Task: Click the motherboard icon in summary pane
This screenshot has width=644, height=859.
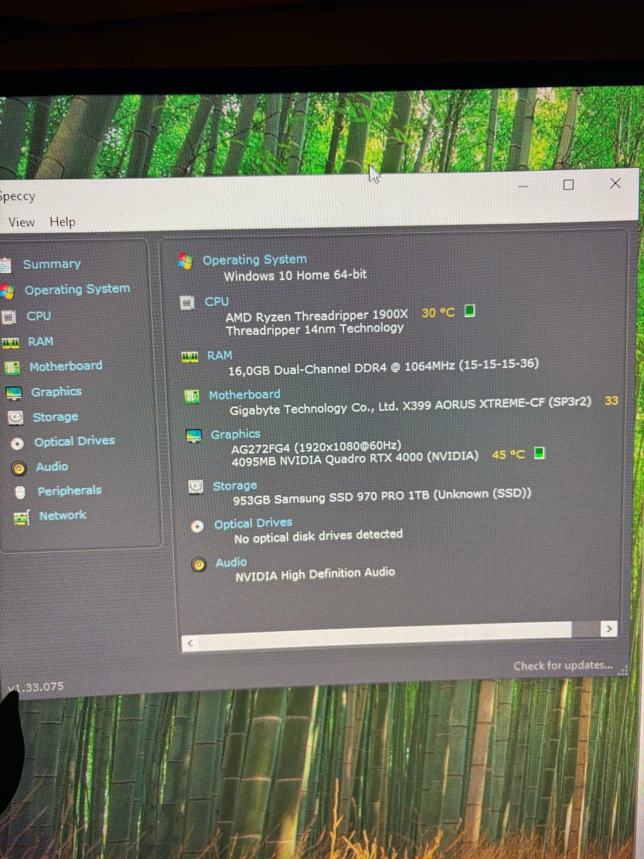Action: (192, 396)
